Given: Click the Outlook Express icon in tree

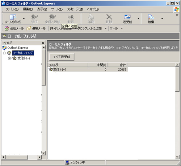Looking at the screenshot, I should (4, 48).
